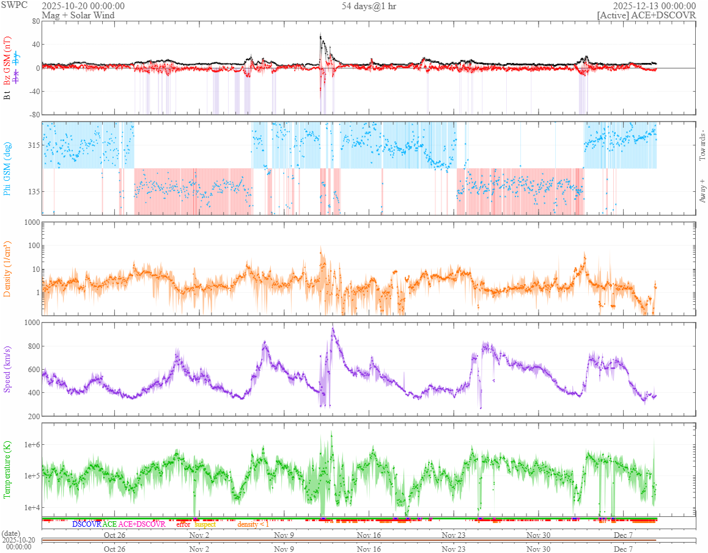The image size is (708, 553).
Task: Click the 'Towards -' sector label
Action: click(x=702, y=146)
